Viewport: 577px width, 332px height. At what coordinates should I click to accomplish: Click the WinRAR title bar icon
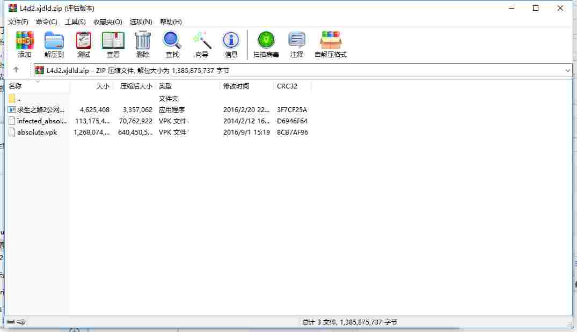[13, 8]
